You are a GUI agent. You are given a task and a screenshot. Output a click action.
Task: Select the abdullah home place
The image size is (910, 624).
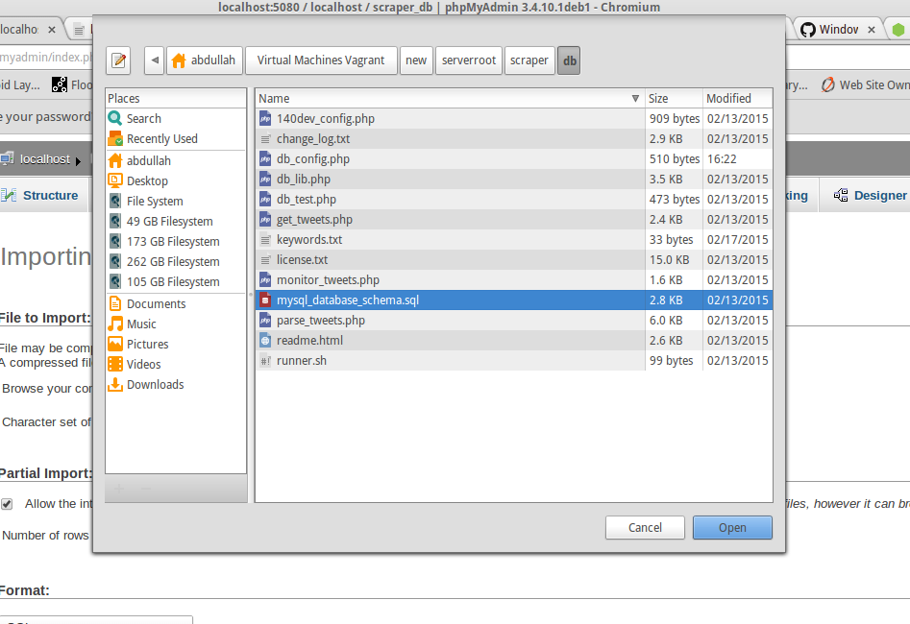pyautogui.click(x=176, y=160)
